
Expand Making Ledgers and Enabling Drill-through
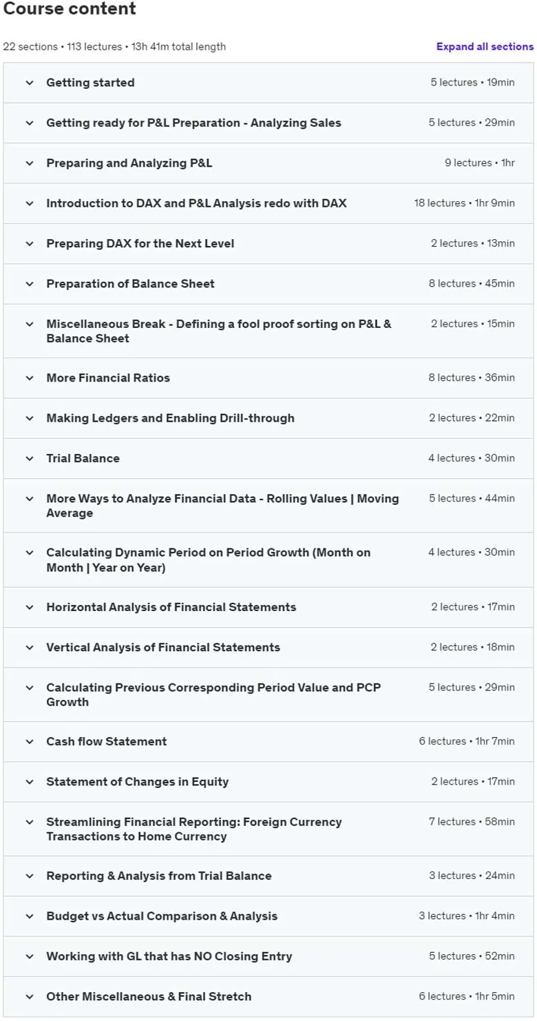click(x=268, y=418)
